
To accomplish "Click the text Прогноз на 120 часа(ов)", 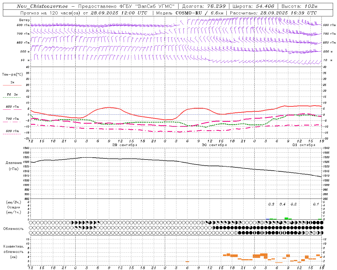I will (51, 13).
